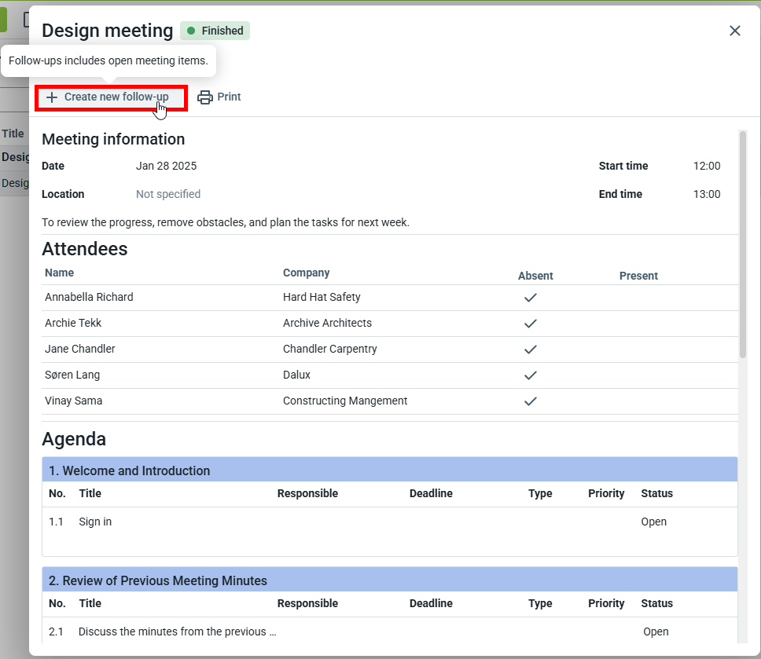
Task: Sort attendees by Company column header
Action: click(x=306, y=273)
